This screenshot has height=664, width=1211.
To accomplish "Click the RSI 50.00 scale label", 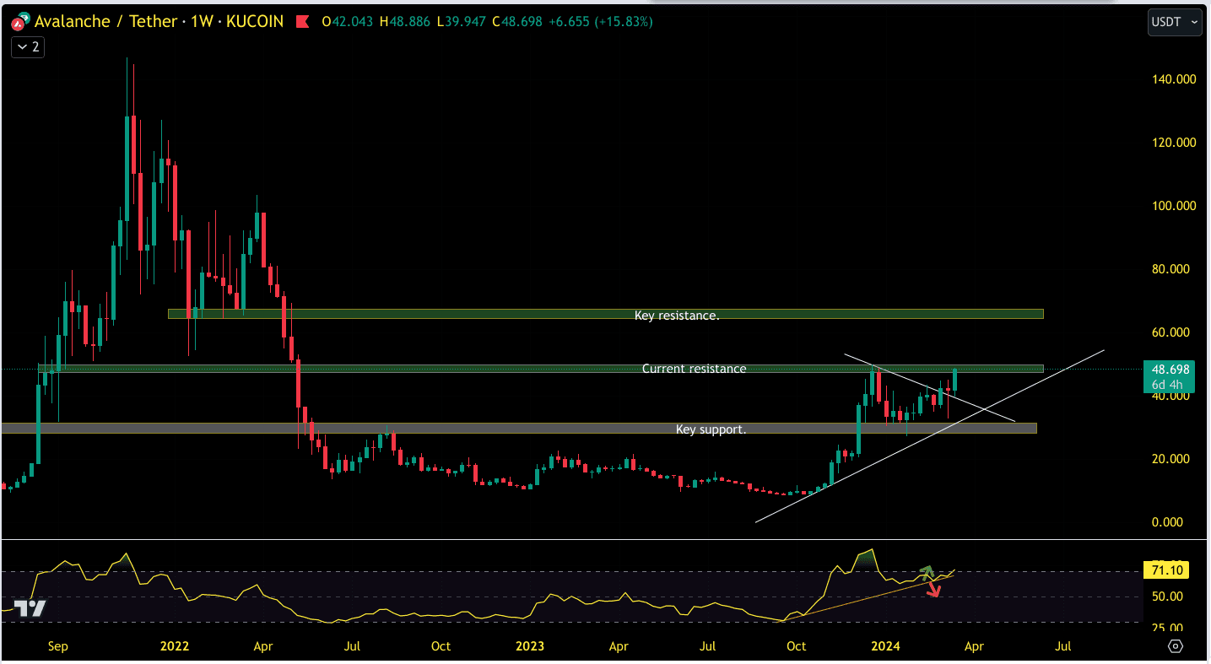I will (1168, 597).
